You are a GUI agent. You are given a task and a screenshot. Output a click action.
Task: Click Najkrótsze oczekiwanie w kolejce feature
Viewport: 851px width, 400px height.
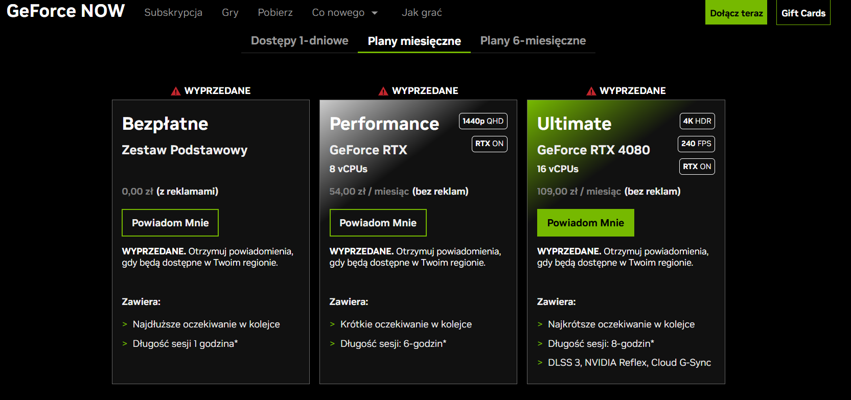(621, 324)
